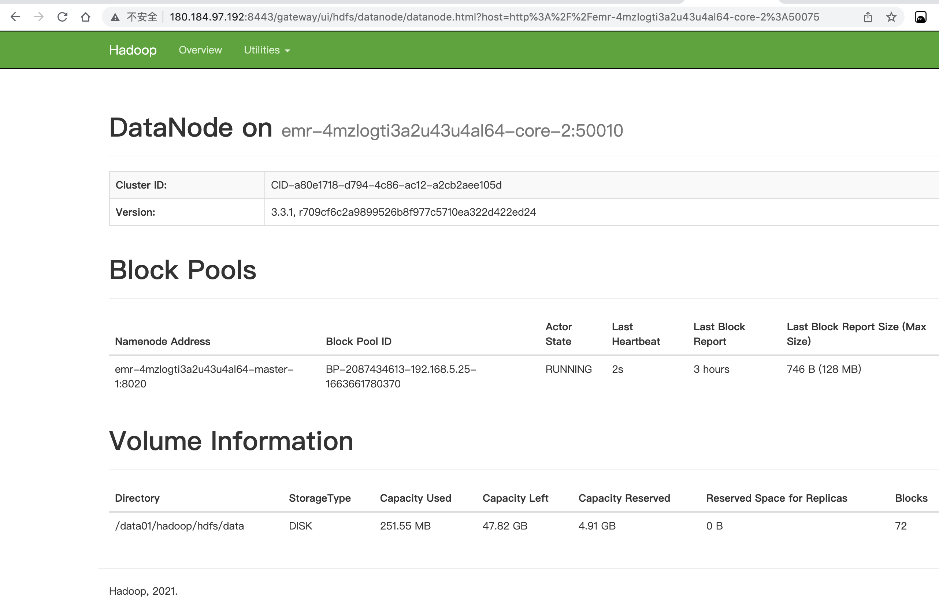
Task: Select the /data01/hadoop/hdfs/data directory cell
Action: click(x=179, y=526)
